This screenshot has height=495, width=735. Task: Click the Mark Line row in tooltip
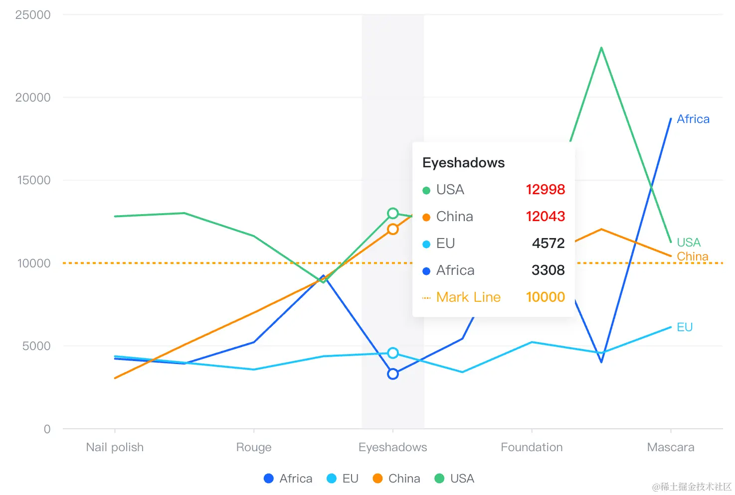(x=494, y=297)
